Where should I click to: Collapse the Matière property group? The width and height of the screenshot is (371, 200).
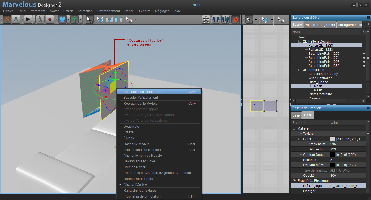tap(294, 128)
